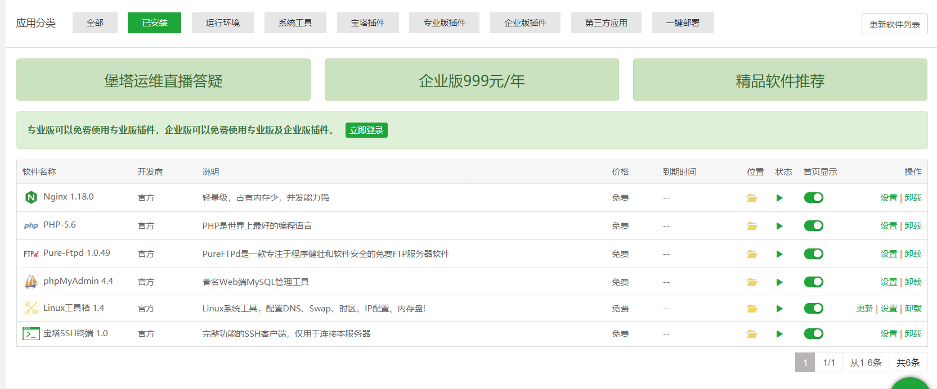Click the PHP-5.6 logo icon
Viewport: 937px width, 389px height.
31,225
